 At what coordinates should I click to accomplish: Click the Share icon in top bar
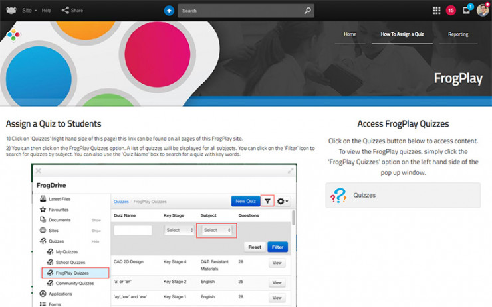pyautogui.click(x=65, y=11)
